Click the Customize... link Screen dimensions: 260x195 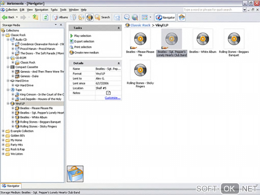pos(112,98)
